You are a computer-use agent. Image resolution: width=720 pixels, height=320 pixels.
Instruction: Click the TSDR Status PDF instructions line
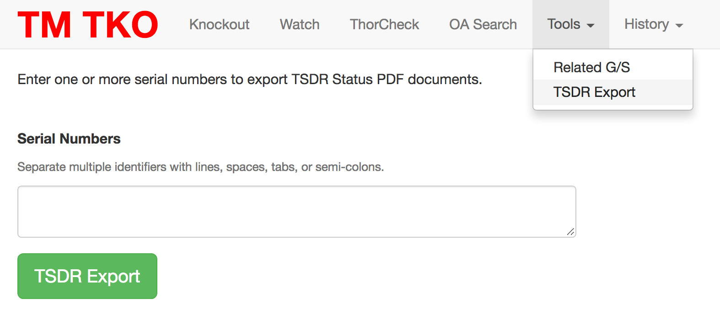tap(249, 79)
